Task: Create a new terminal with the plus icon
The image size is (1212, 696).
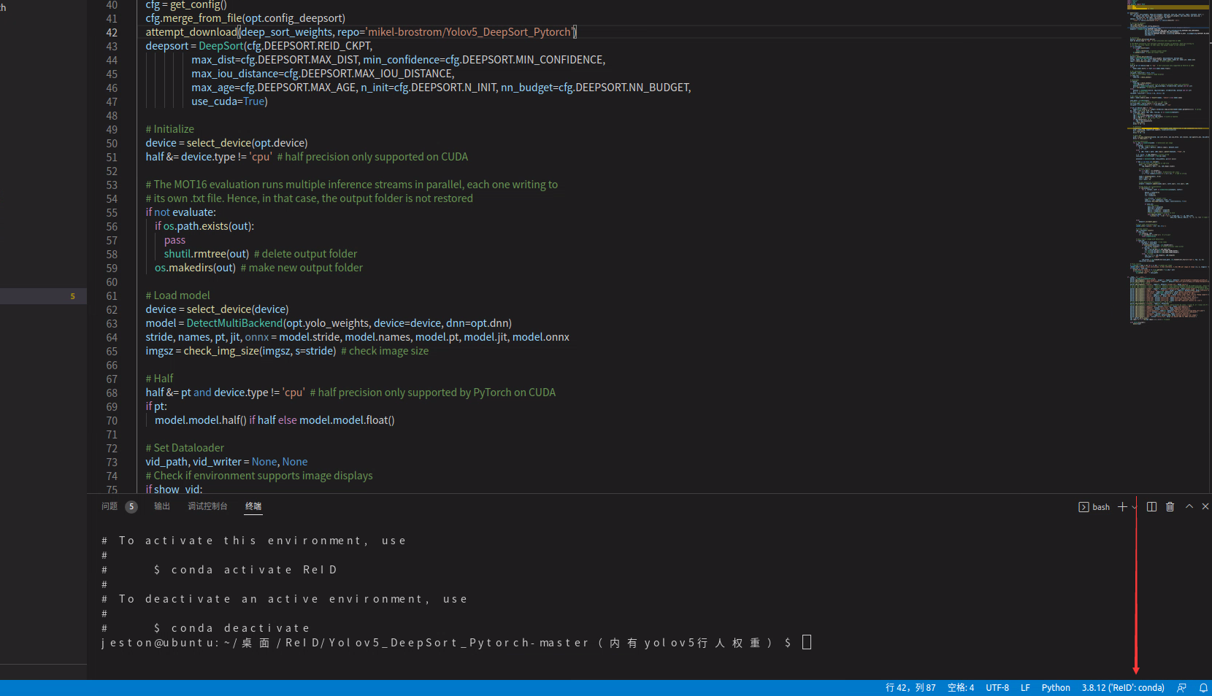Action: click(1122, 506)
